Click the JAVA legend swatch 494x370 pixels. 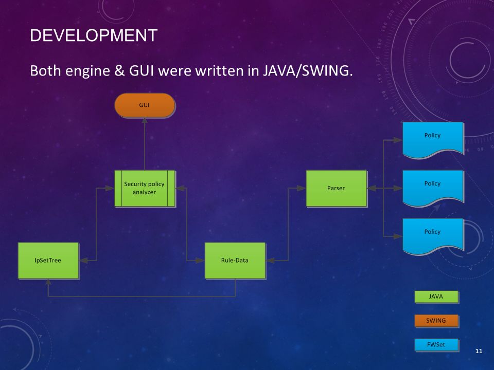pos(436,297)
